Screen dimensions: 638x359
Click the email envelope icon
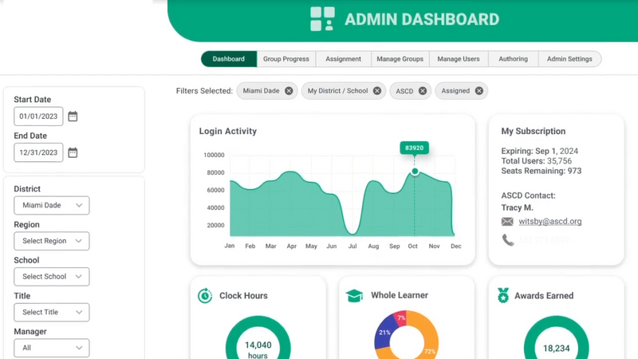click(x=507, y=222)
